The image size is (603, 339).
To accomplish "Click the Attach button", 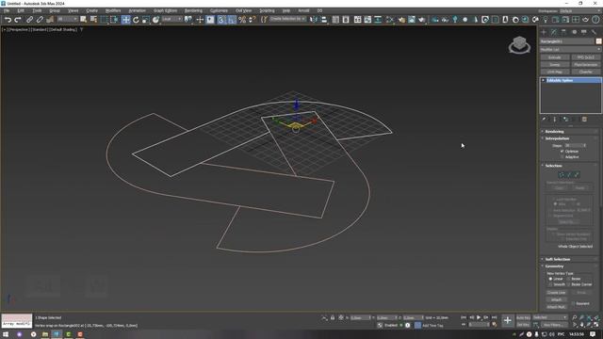I will click(x=557, y=299).
